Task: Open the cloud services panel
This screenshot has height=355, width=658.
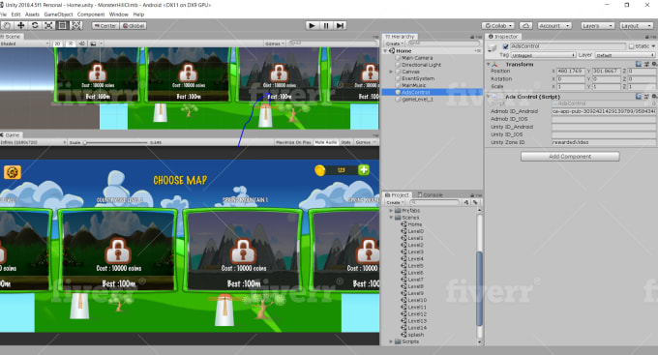Action: pyautogui.click(x=525, y=25)
